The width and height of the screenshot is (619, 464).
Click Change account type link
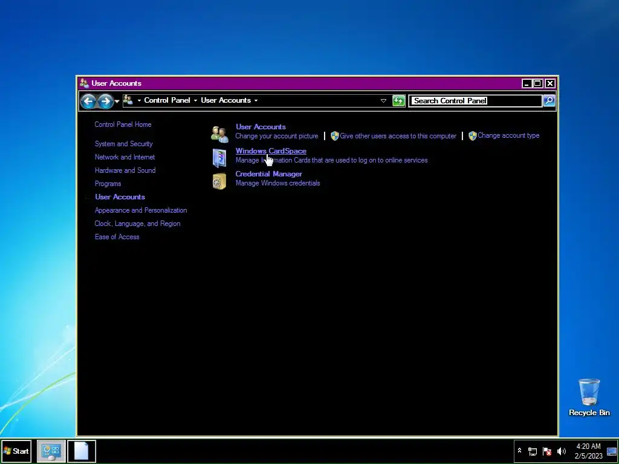point(508,135)
